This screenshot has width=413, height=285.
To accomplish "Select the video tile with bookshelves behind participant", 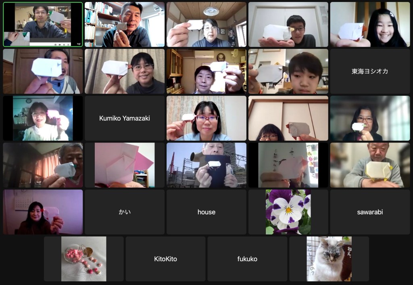I will click(x=125, y=25).
